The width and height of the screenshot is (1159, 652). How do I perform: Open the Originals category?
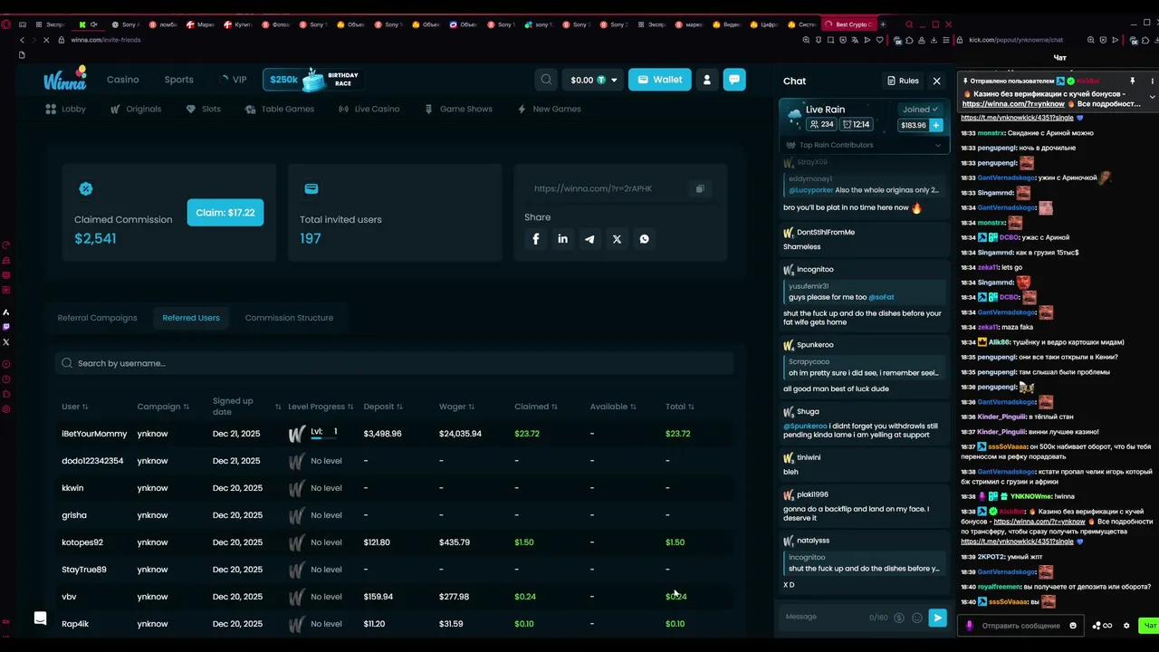pos(136,109)
